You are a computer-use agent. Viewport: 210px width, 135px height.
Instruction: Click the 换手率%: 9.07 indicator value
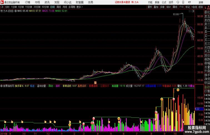tap(22, 86)
